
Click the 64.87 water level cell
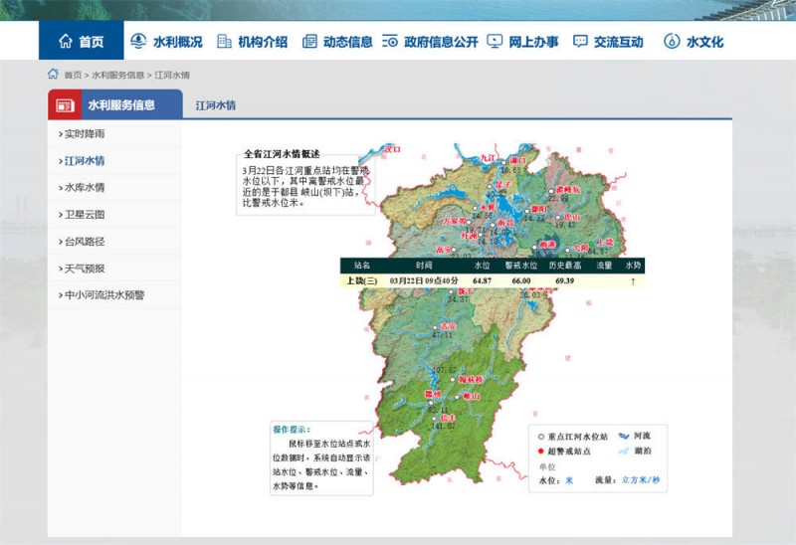tap(482, 280)
